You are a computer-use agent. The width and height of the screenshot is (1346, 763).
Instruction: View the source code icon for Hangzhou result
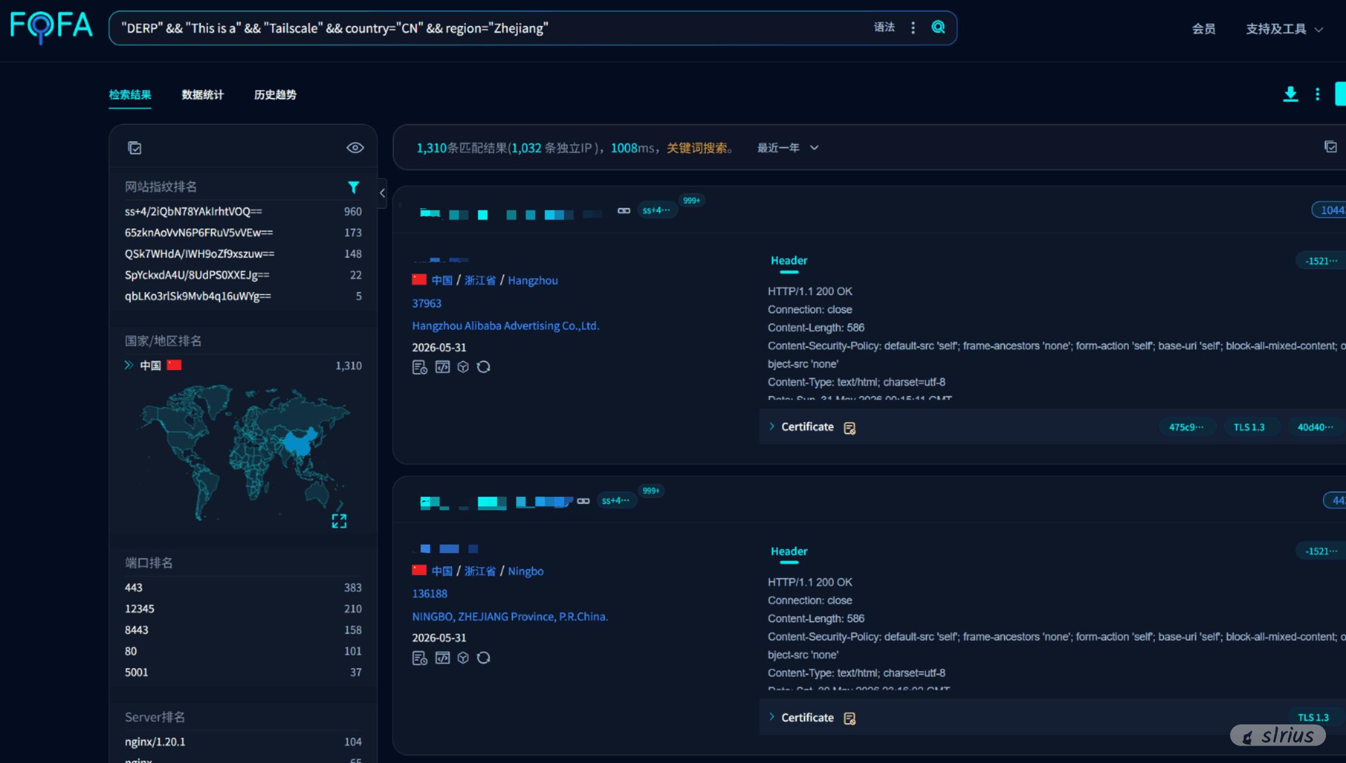click(443, 367)
